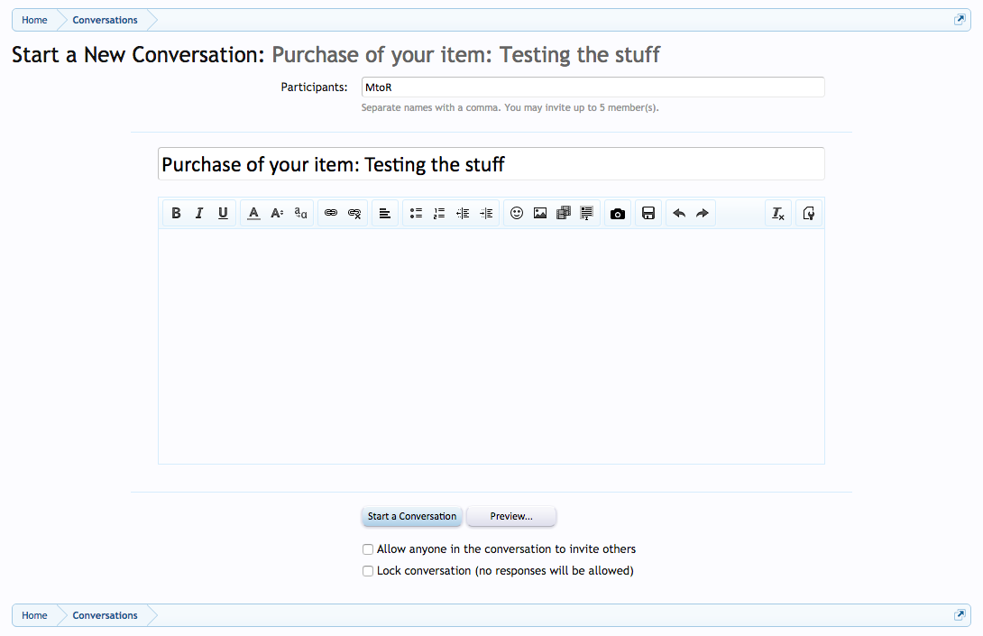
Task: Check the Lock conversation checkbox
Action: pos(368,571)
